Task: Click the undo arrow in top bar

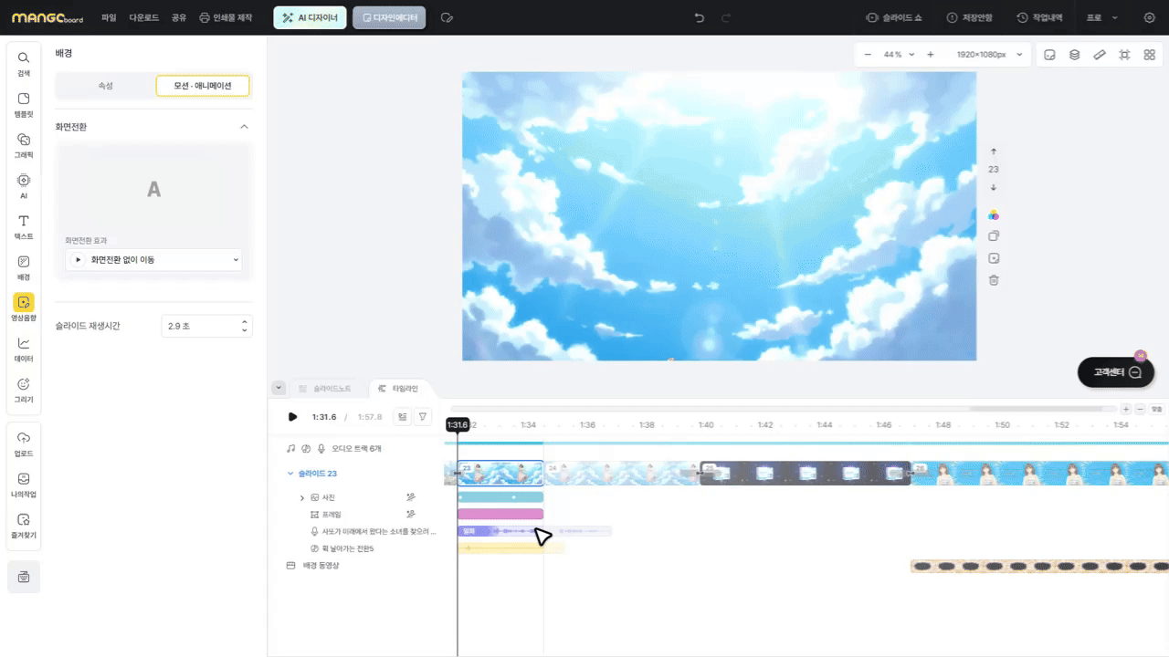Action: point(700,17)
